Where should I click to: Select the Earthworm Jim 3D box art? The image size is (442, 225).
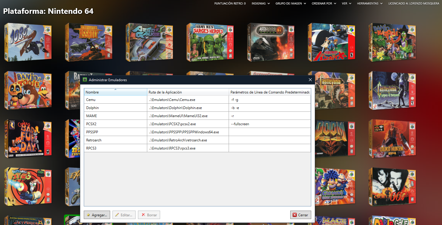tap(28, 187)
